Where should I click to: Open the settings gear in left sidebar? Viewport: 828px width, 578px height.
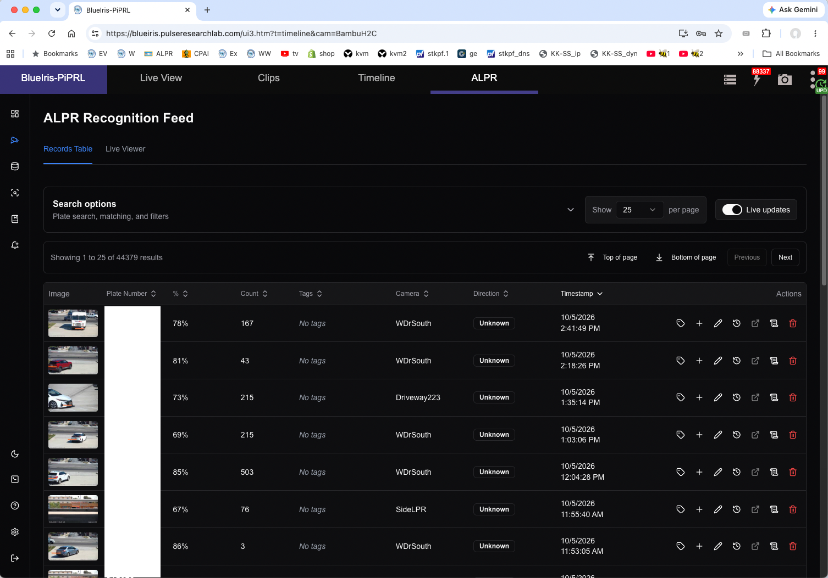click(x=15, y=532)
